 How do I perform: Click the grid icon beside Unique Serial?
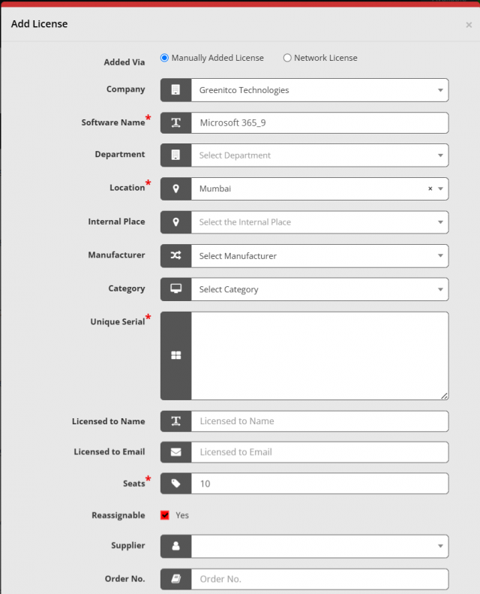[x=175, y=355]
